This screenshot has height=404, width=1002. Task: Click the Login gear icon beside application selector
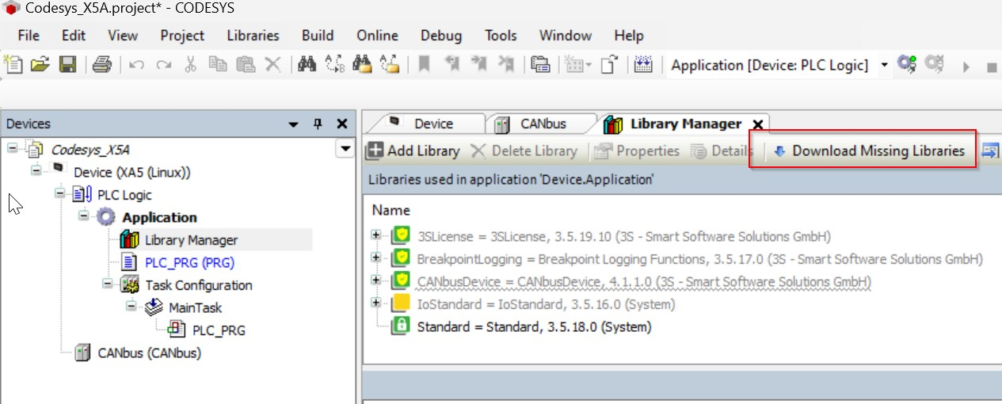906,65
